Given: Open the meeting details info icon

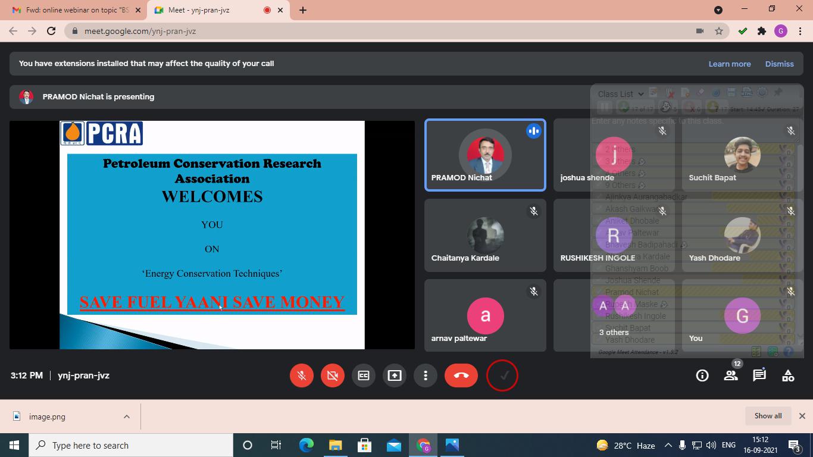Looking at the screenshot, I should tap(702, 375).
